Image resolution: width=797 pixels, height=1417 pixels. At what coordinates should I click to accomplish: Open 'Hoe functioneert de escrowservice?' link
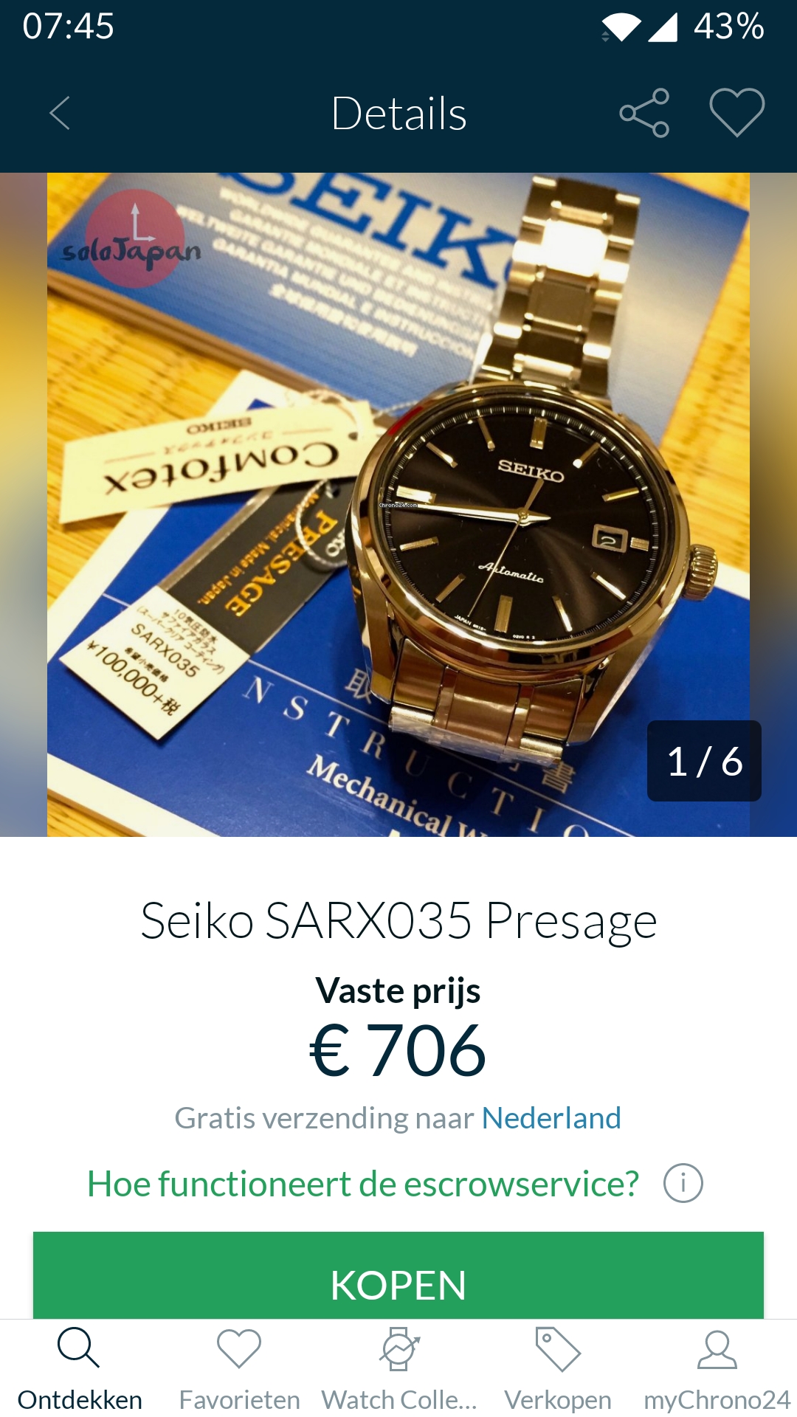(363, 1184)
